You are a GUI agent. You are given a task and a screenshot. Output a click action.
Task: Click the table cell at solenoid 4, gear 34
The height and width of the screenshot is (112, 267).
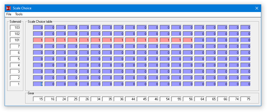(96, 65)
